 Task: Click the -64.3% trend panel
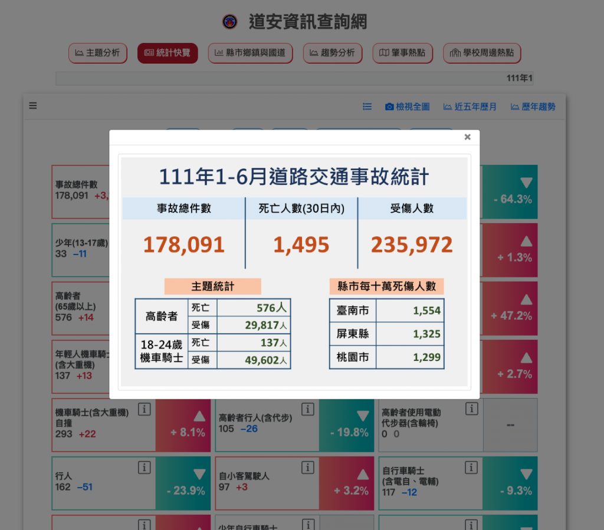pyautogui.click(x=509, y=192)
